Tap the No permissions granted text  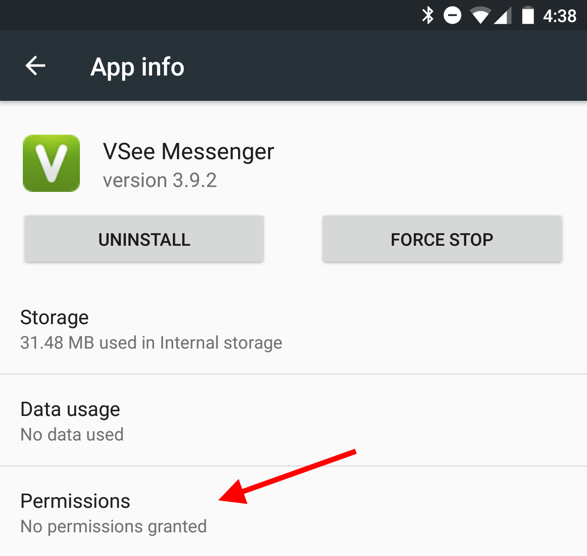pos(114,527)
